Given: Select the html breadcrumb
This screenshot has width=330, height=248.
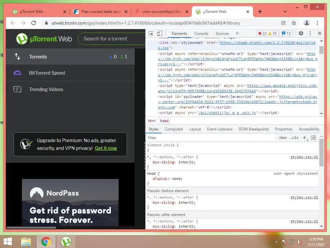Looking at the screenshot, I should click(151, 121).
